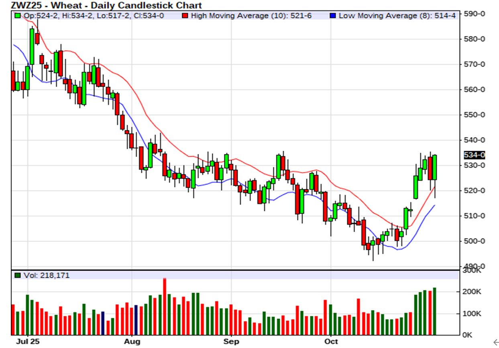Screen dimensions: 499x348
Task: Click the final green candlestick closing at 534-0
Action: pos(434,167)
